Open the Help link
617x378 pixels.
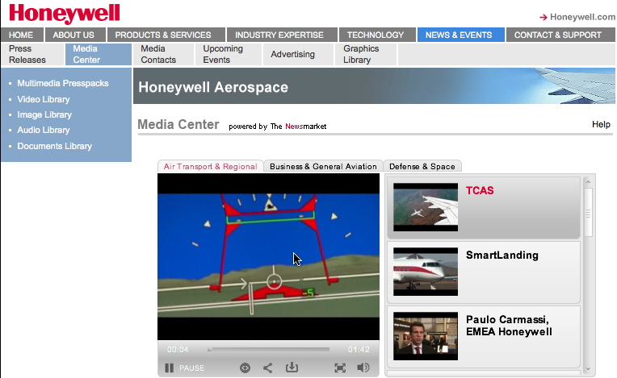point(601,125)
